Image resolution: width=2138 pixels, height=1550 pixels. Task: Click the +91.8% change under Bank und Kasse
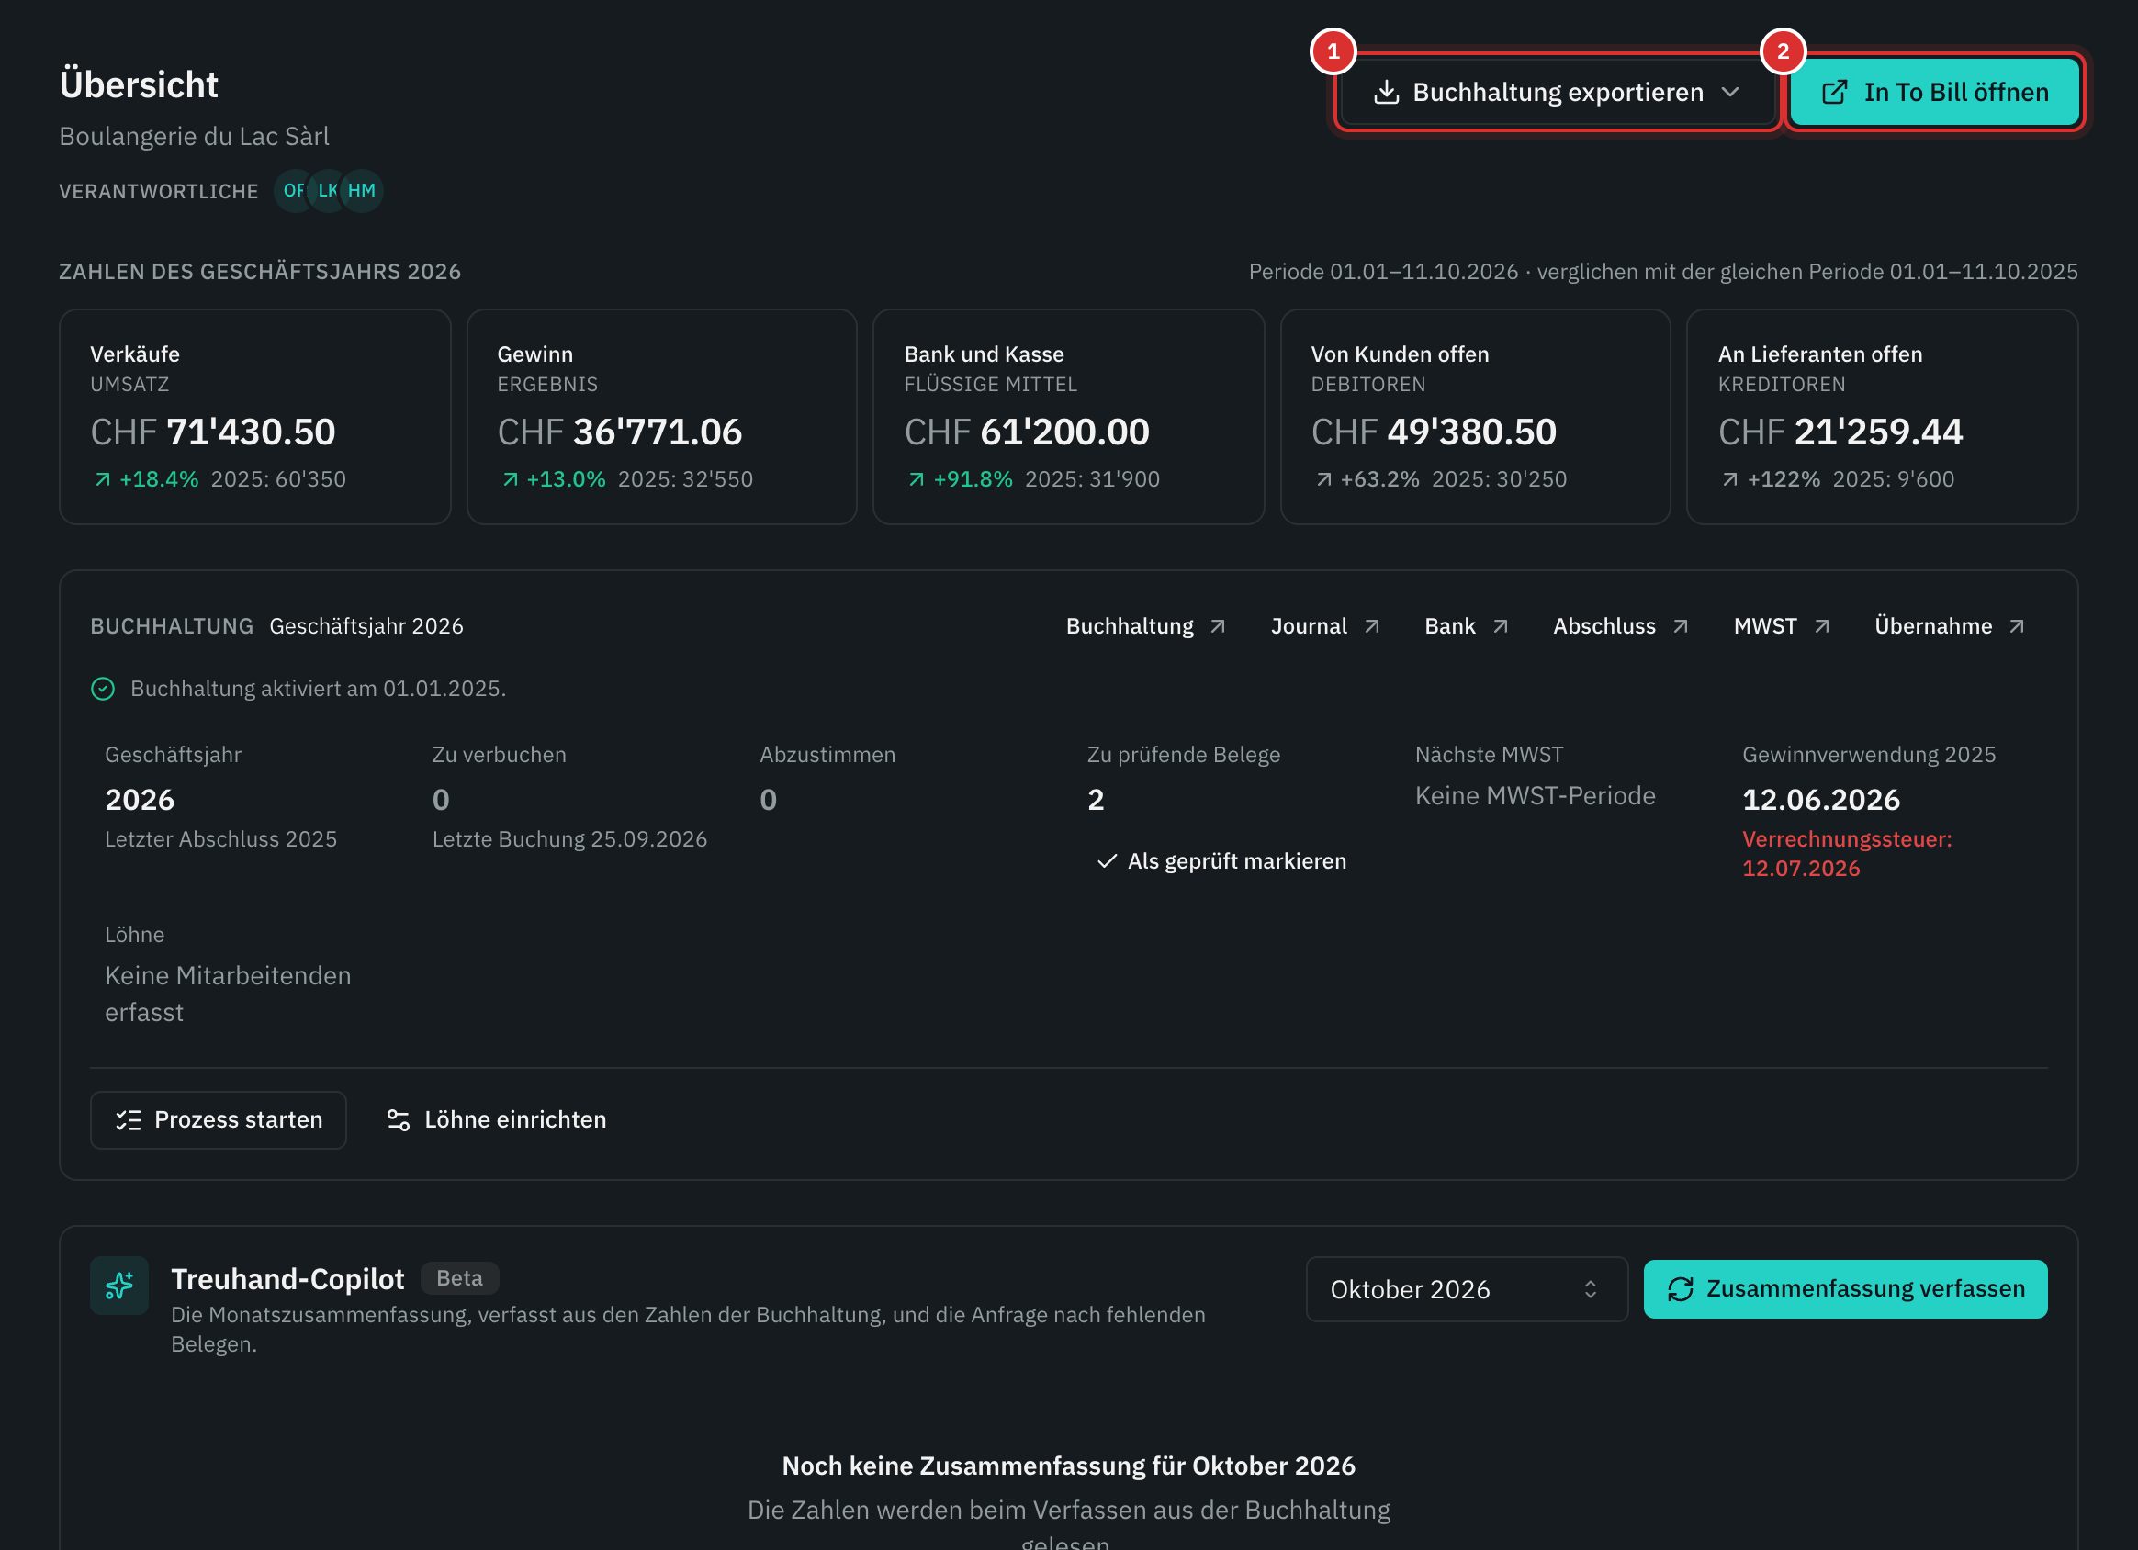(973, 480)
